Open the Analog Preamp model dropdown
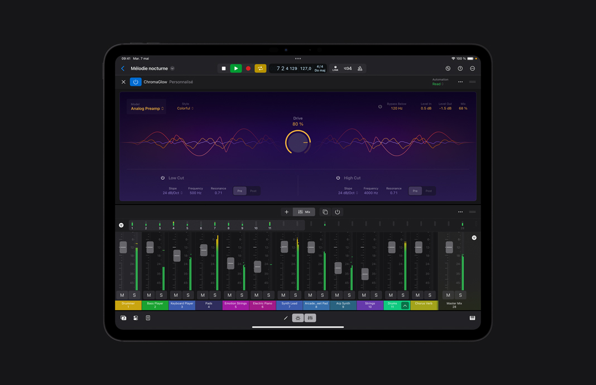This screenshot has height=385, width=596. click(x=146, y=109)
